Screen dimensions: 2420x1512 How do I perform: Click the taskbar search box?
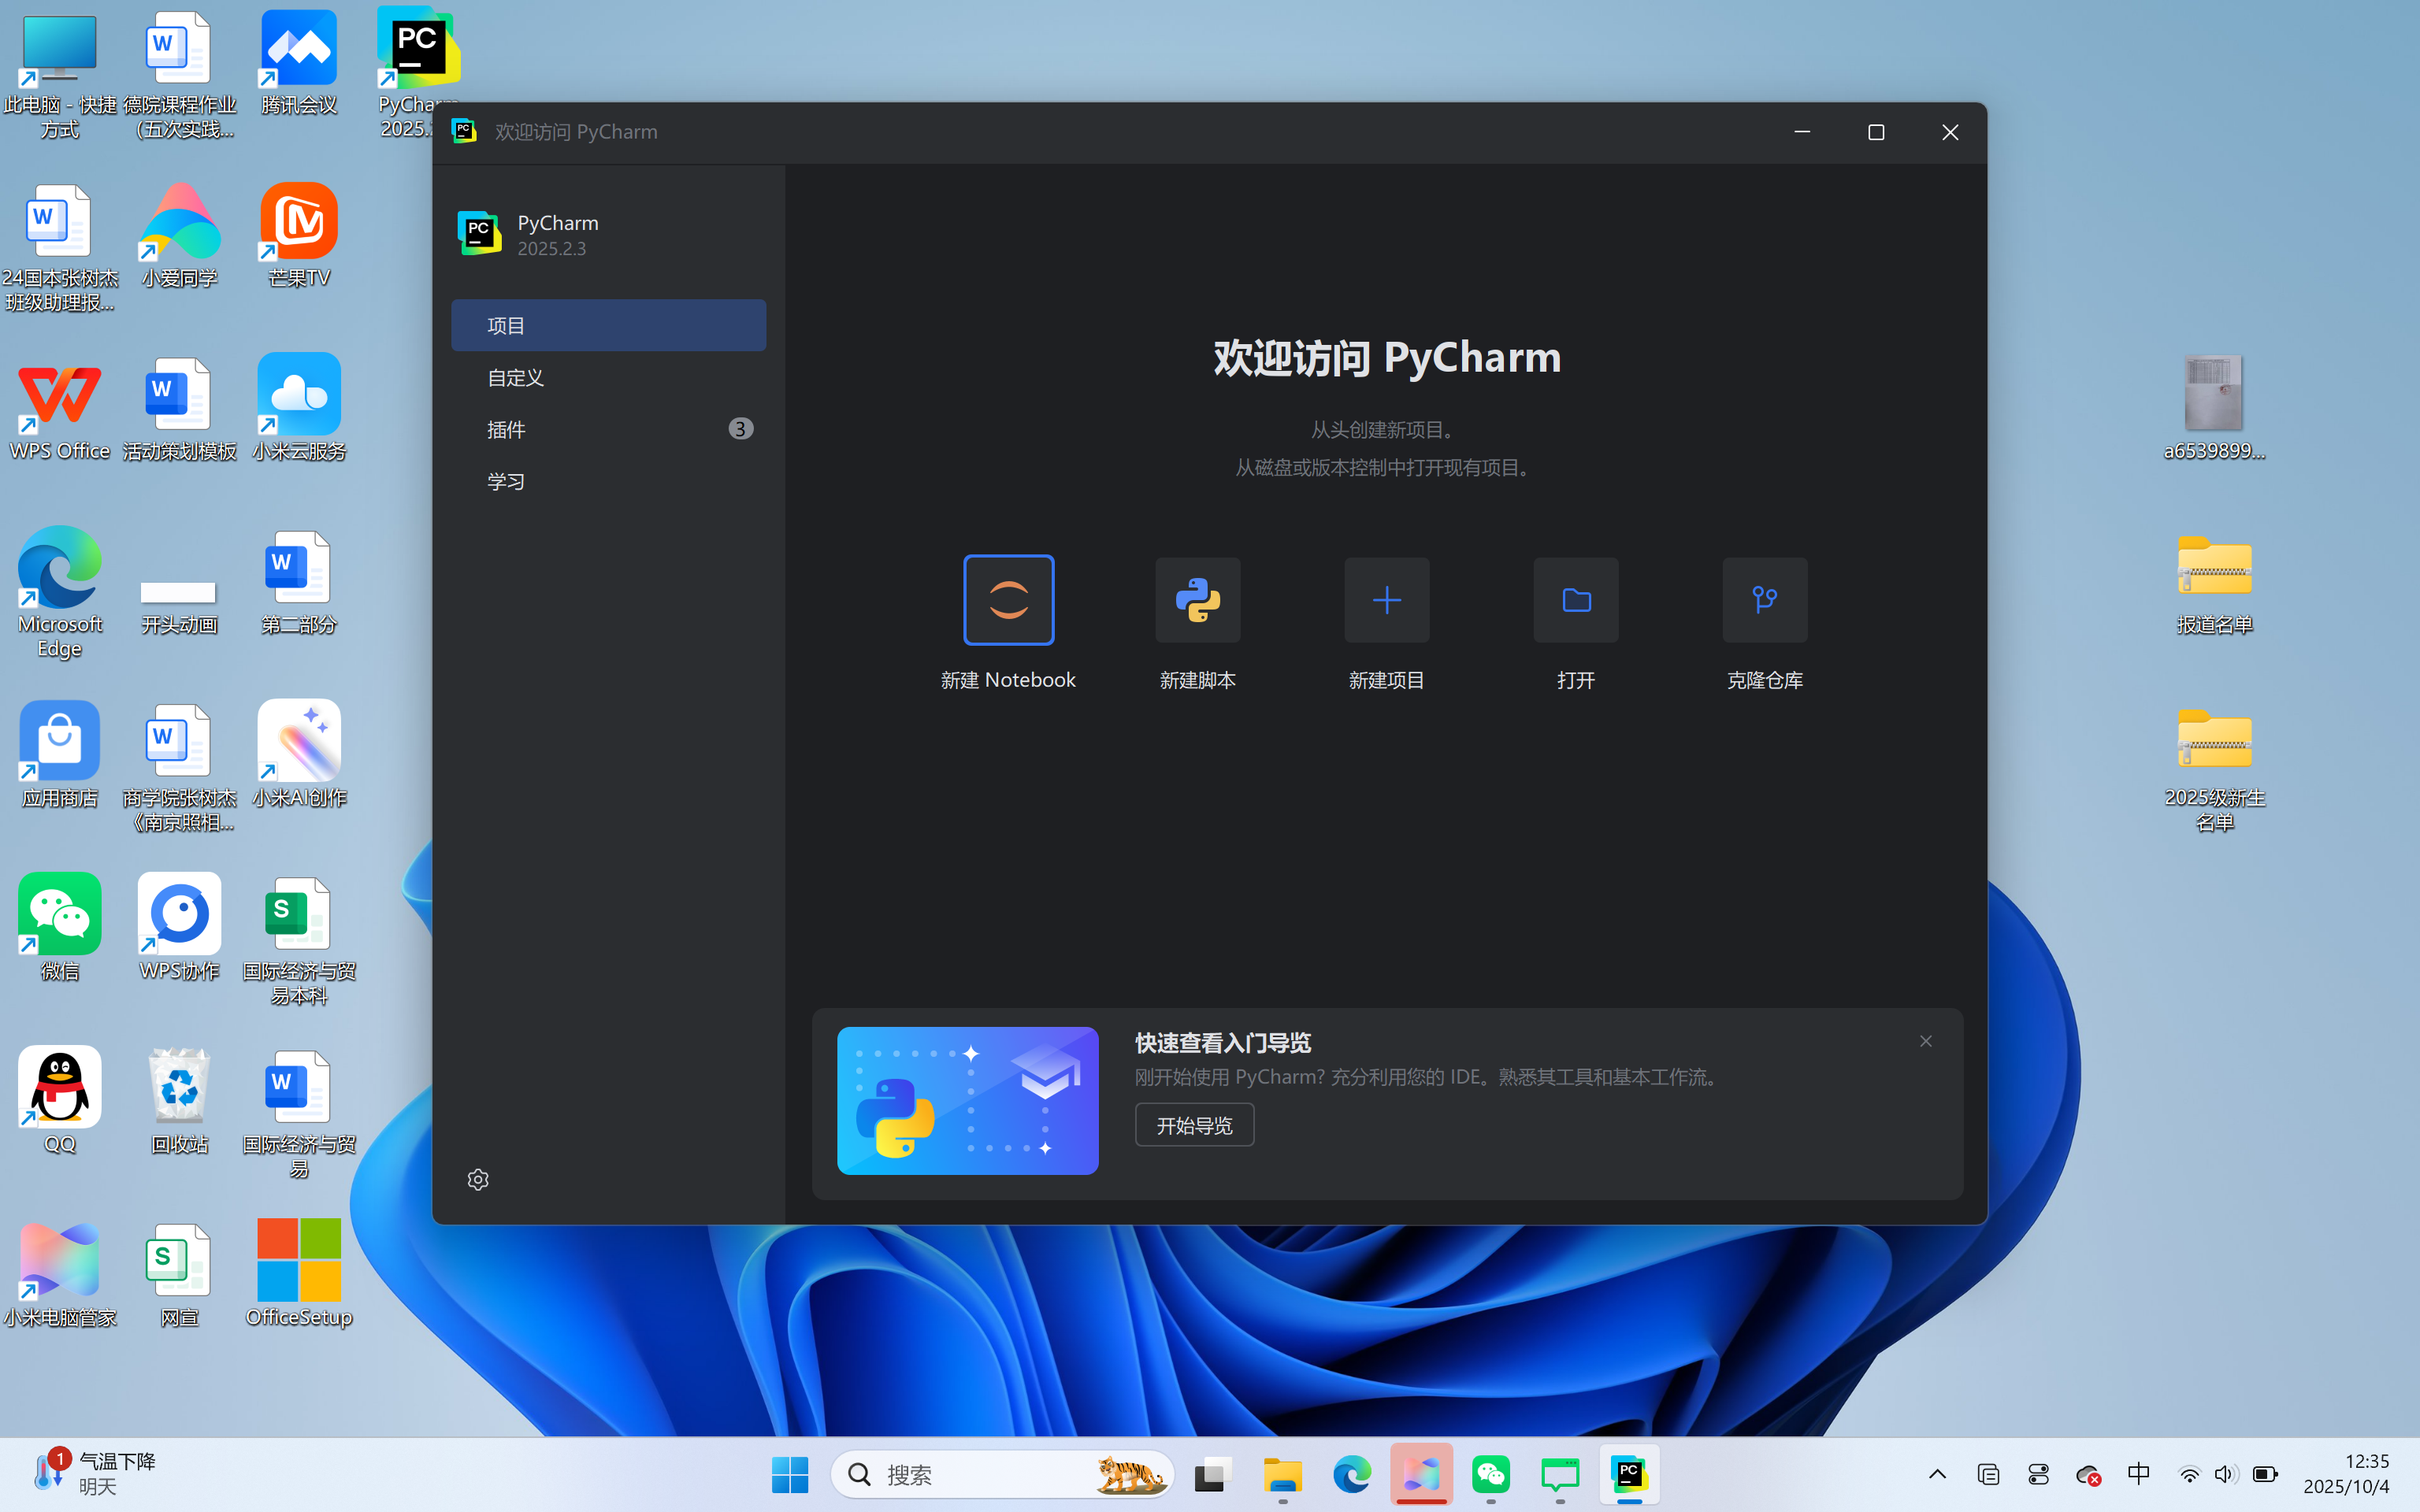click(x=1000, y=1474)
